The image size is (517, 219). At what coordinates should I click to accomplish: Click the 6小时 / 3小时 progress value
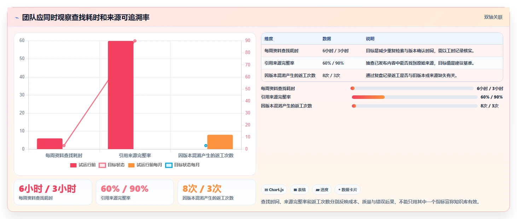(490, 89)
